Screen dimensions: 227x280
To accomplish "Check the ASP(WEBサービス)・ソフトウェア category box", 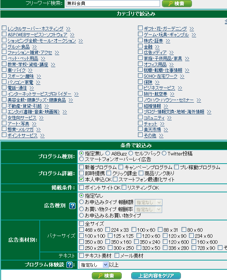I will (4, 34).
